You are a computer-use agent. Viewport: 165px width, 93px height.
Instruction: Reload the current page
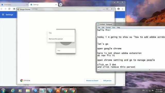point(9,9)
